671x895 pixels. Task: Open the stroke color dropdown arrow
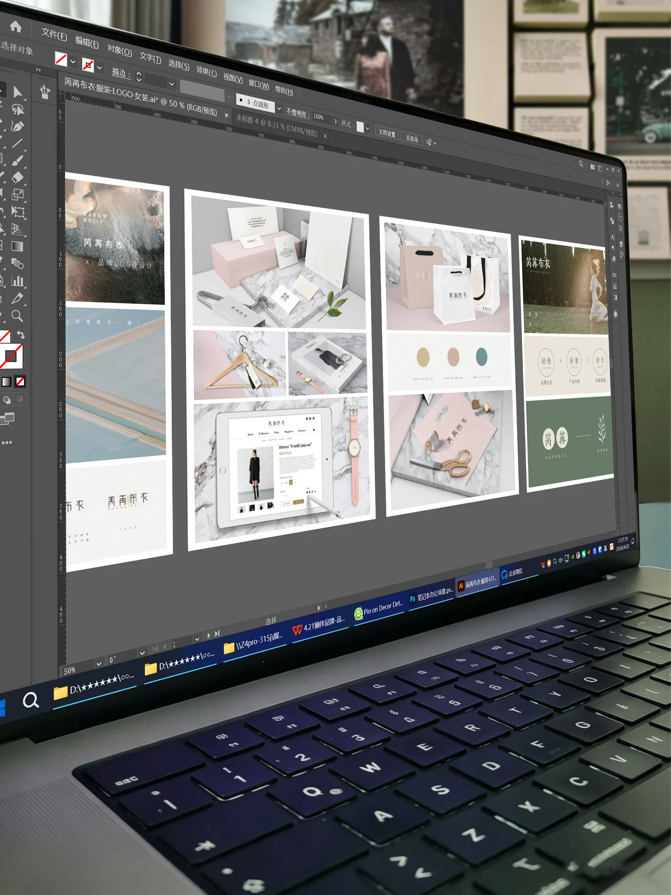[x=99, y=67]
